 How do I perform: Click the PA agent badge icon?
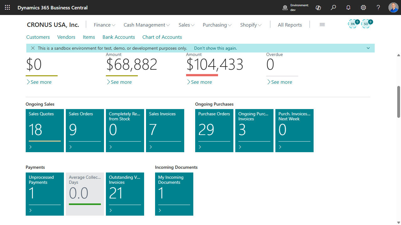tap(353, 24)
